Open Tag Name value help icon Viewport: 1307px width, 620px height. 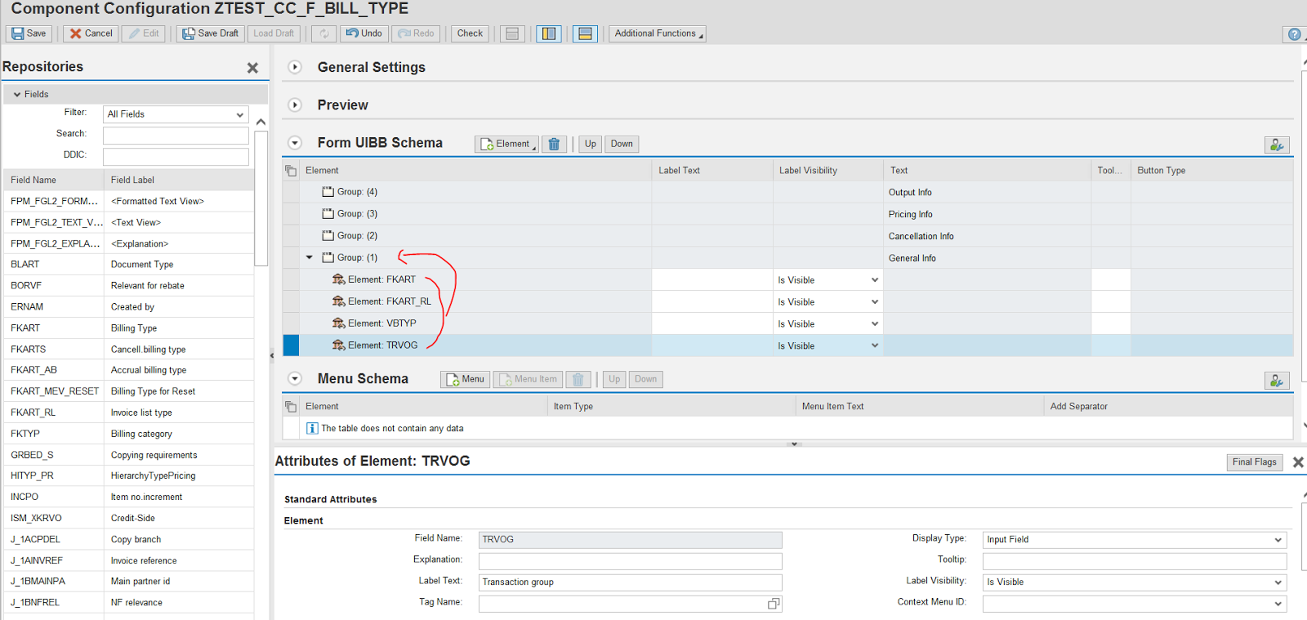click(773, 604)
